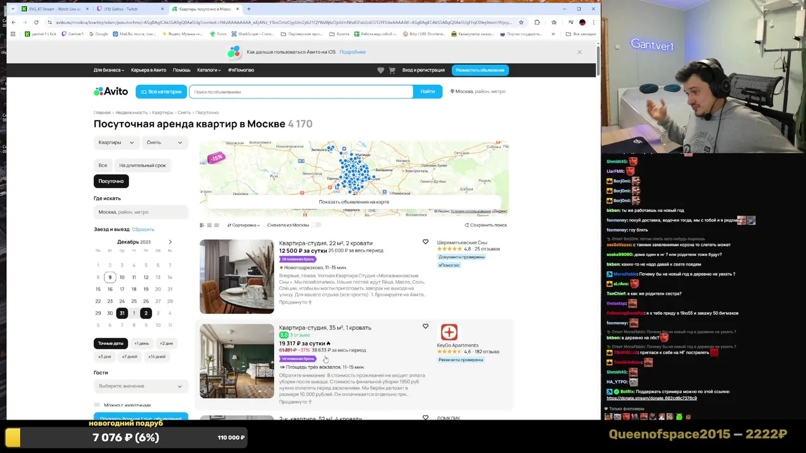This screenshot has width=806, height=453.
Task: Click Сбросить dates link
Action: click(143, 229)
